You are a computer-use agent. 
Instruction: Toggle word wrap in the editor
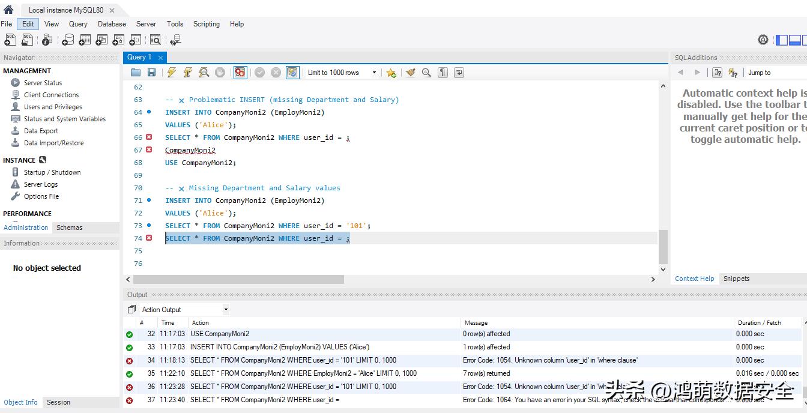[x=459, y=73]
